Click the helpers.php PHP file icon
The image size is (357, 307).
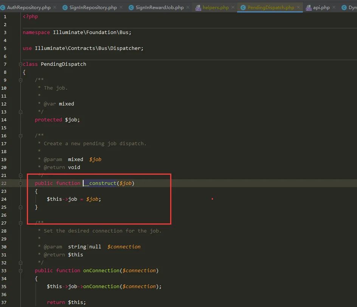click(198, 8)
